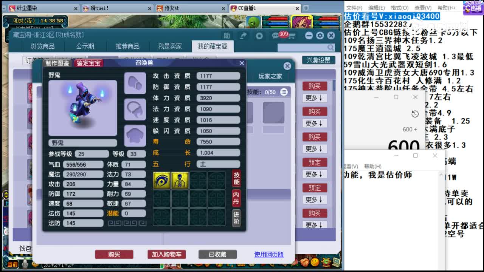Click the first equipment slot icon
Viewport: 484px width, 272px height.
tap(135, 83)
